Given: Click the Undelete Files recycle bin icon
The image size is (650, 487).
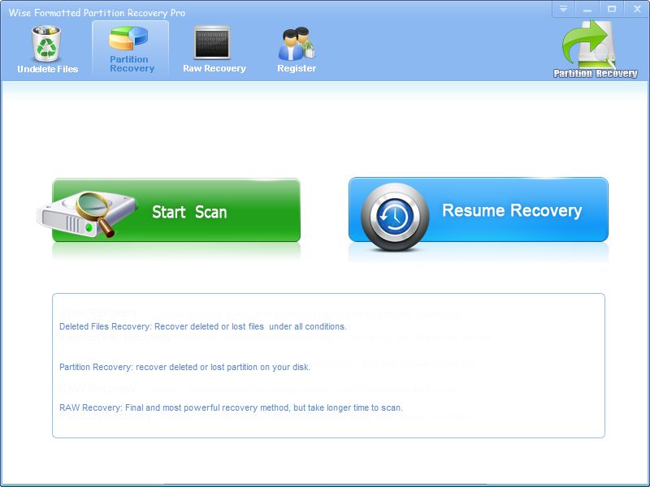Looking at the screenshot, I should click(x=46, y=44).
